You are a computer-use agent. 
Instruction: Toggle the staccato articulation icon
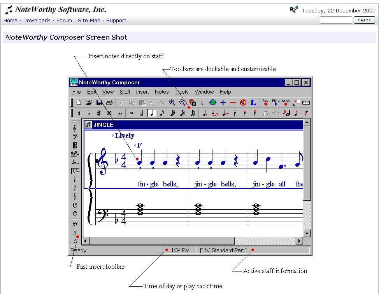(235, 113)
